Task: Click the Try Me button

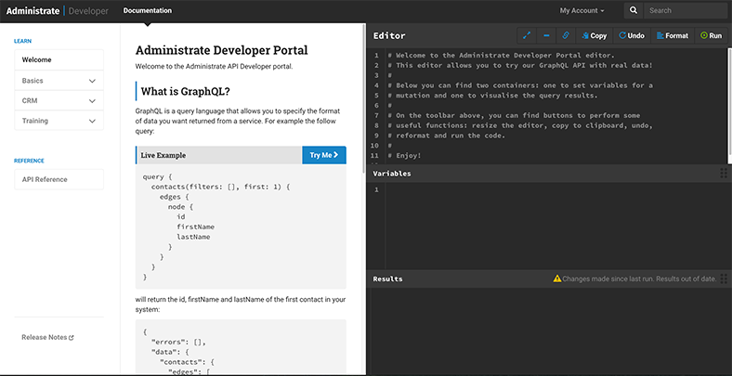Action: (x=324, y=155)
